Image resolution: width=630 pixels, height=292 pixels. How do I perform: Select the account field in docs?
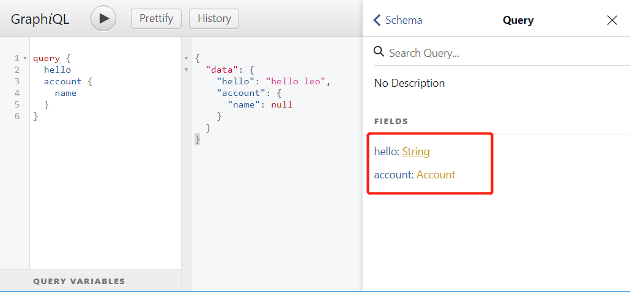[x=393, y=175]
